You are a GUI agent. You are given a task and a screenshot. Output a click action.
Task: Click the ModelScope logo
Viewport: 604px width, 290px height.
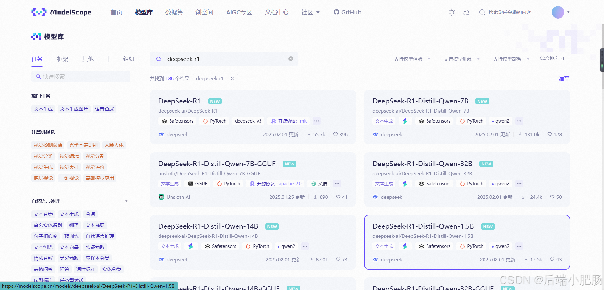coord(61,12)
